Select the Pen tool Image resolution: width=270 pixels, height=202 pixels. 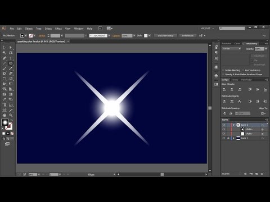4,58
